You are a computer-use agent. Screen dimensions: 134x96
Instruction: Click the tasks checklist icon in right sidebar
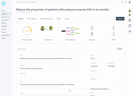130,20
